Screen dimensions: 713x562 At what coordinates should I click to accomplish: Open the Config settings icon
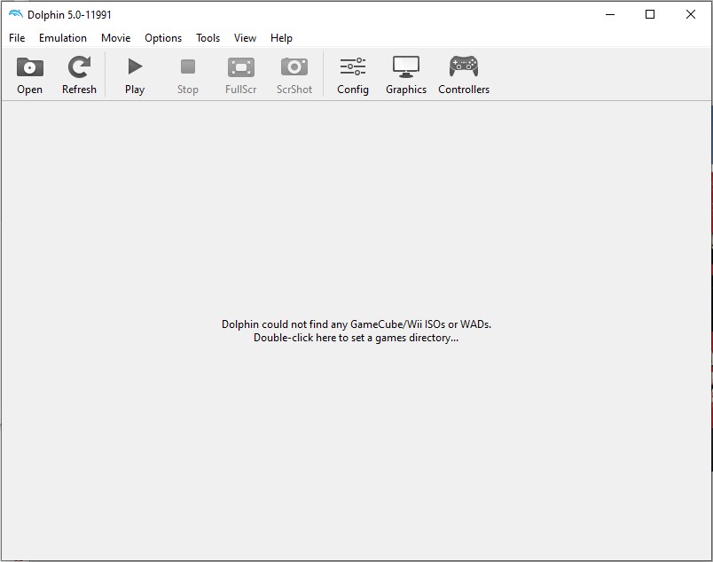353,66
